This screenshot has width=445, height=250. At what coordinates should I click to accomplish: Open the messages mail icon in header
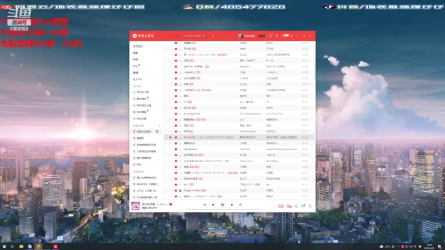(283, 36)
